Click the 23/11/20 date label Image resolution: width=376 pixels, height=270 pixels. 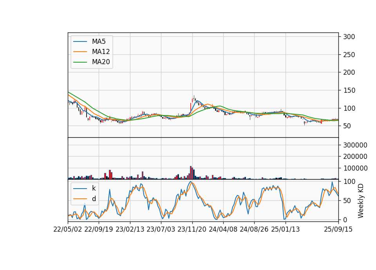192,229
